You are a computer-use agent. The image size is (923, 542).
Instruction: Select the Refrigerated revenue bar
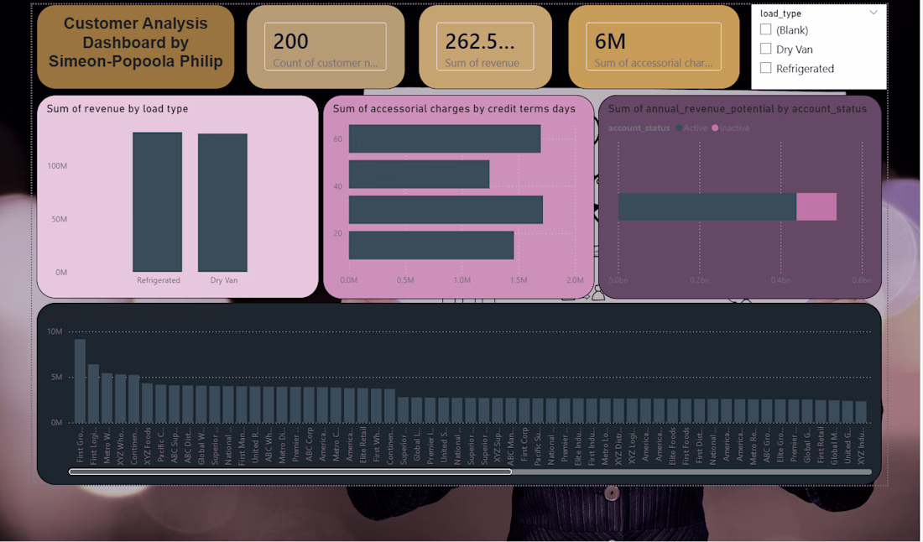click(x=157, y=202)
